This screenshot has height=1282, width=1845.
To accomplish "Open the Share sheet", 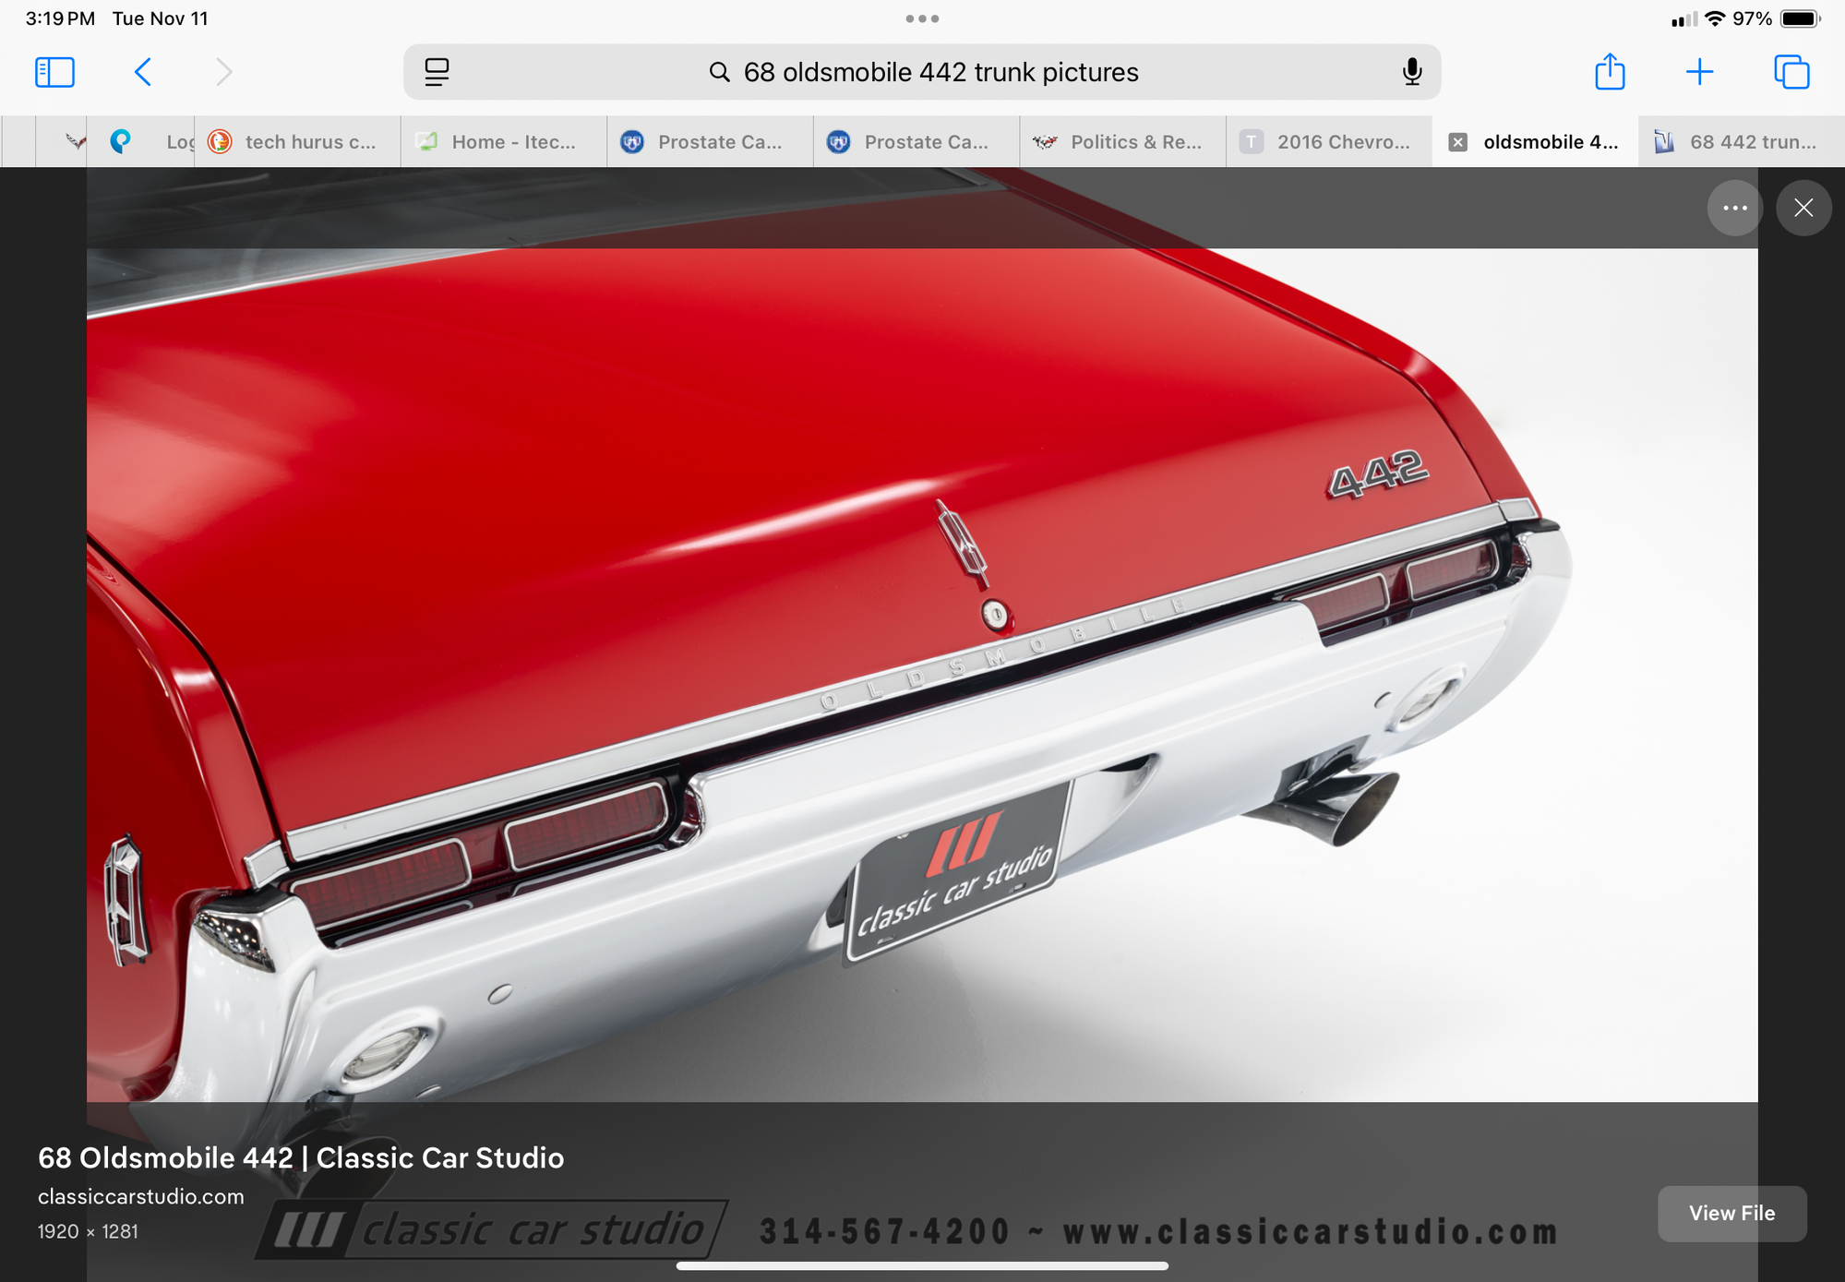I will pyautogui.click(x=1610, y=72).
